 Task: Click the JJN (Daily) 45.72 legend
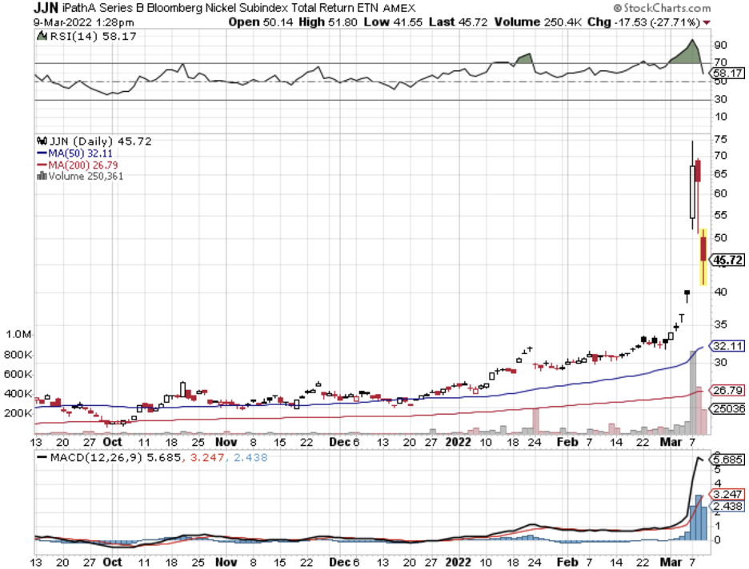click(100, 141)
